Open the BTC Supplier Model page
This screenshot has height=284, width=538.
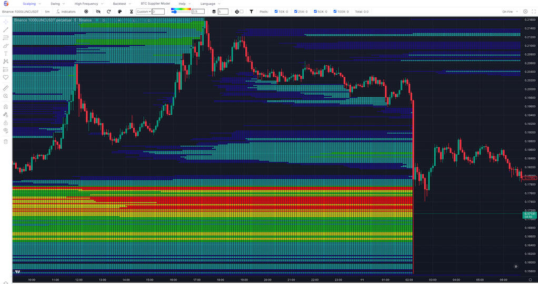(x=155, y=4)
